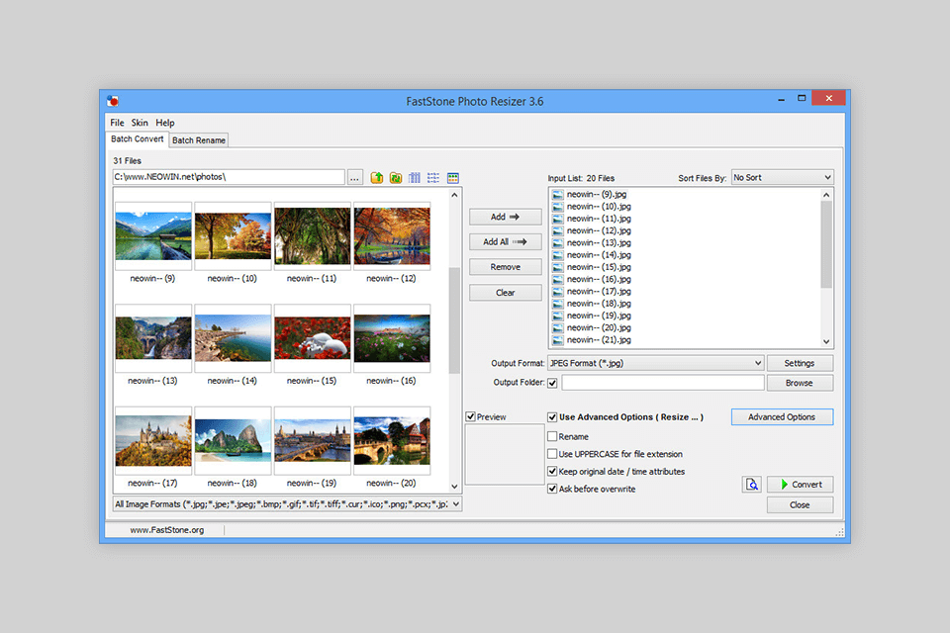Open the Output Format dropdown

[655, 363]
